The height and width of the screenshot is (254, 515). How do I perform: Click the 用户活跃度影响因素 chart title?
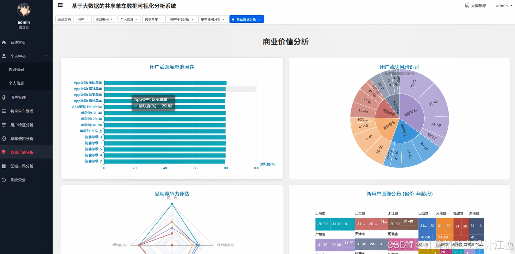pos(172,67)
